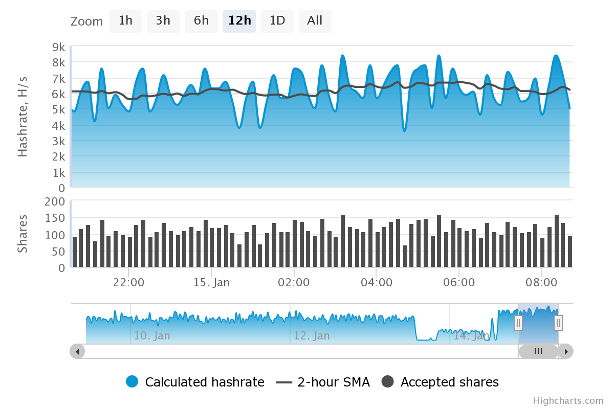
Task: Keep the active 12h zoom tab selected
Action: (x=239, y=21)
